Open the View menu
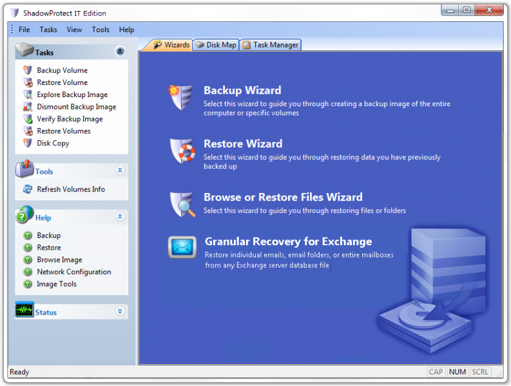The width and height of the screenshot is (511, 386). tap(74, 30)
